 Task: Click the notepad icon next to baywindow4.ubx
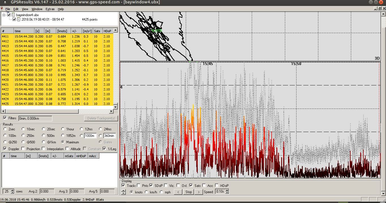coord(13,15)
